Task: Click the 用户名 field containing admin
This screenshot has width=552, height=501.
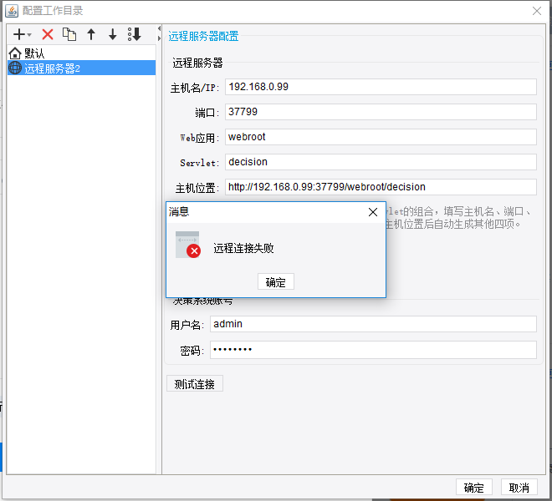Action: click(373, 324)
